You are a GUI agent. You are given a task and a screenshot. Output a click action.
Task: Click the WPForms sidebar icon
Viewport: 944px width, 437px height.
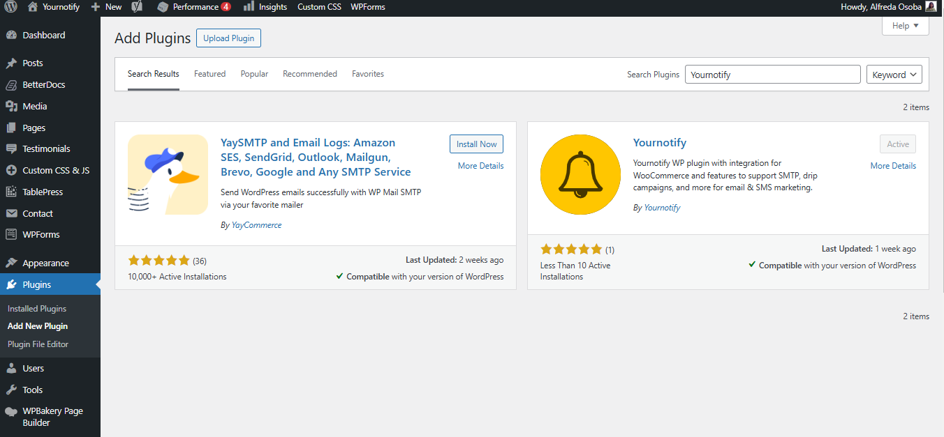point(11,235)
